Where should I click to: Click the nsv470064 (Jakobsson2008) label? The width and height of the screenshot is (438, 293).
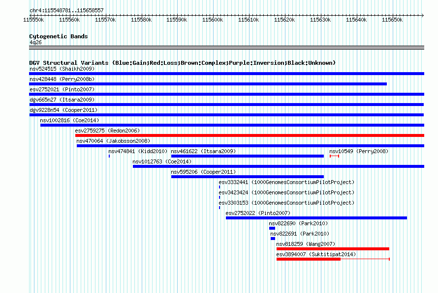pyautogui.click(x=113, y=141)
